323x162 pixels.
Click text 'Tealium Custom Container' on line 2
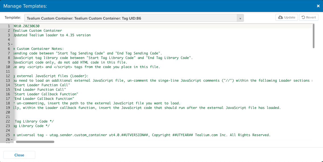click(x=38, y=31)
